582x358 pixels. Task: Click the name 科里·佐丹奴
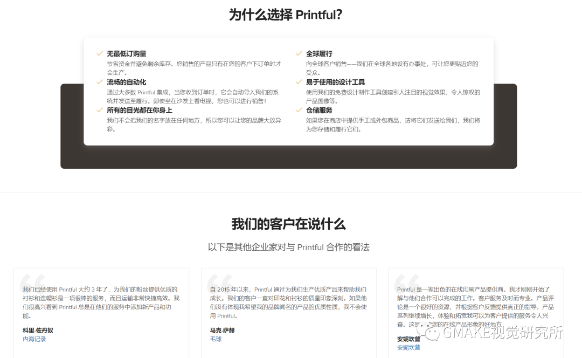pyautogui.click(x=38, y=330)
